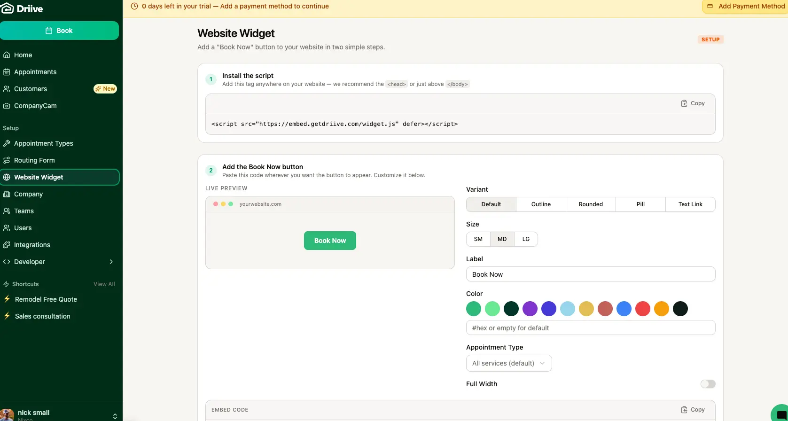The height and width of the screenshot is (421, 788).
Task: Navigate to Appointment Types
Action: (x=59, y=143)
